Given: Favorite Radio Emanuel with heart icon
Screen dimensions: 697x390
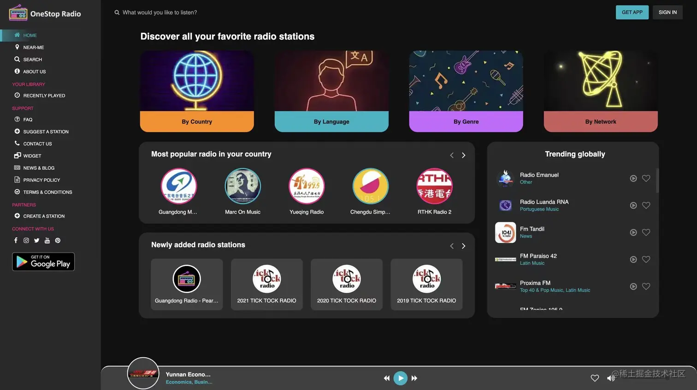Looking at the screenshot, I should (646, 178).
